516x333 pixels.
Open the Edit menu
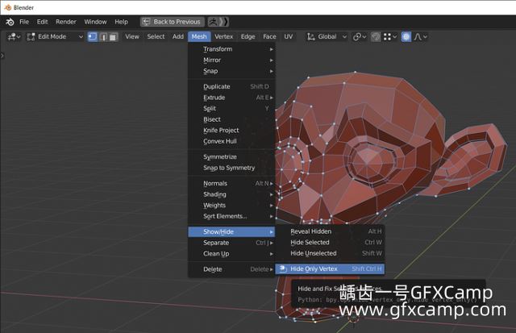(42, 22)
